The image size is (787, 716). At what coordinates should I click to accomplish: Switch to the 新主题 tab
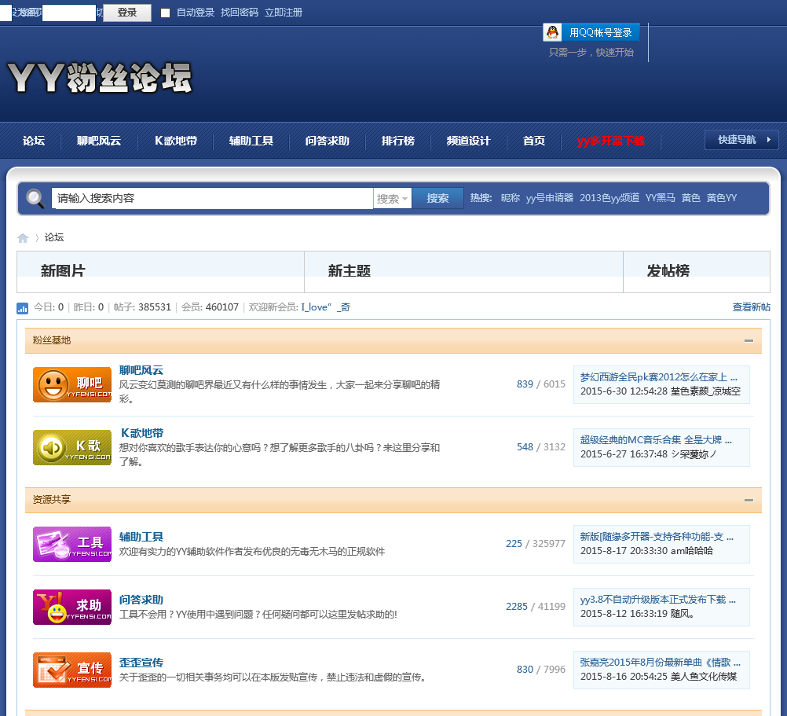(350, 270)
